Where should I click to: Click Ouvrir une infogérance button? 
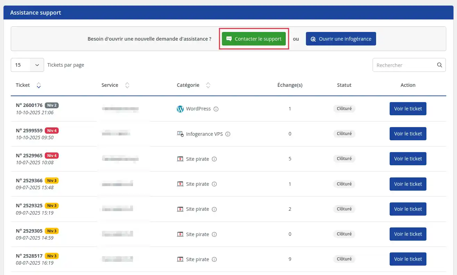[341, 39]
